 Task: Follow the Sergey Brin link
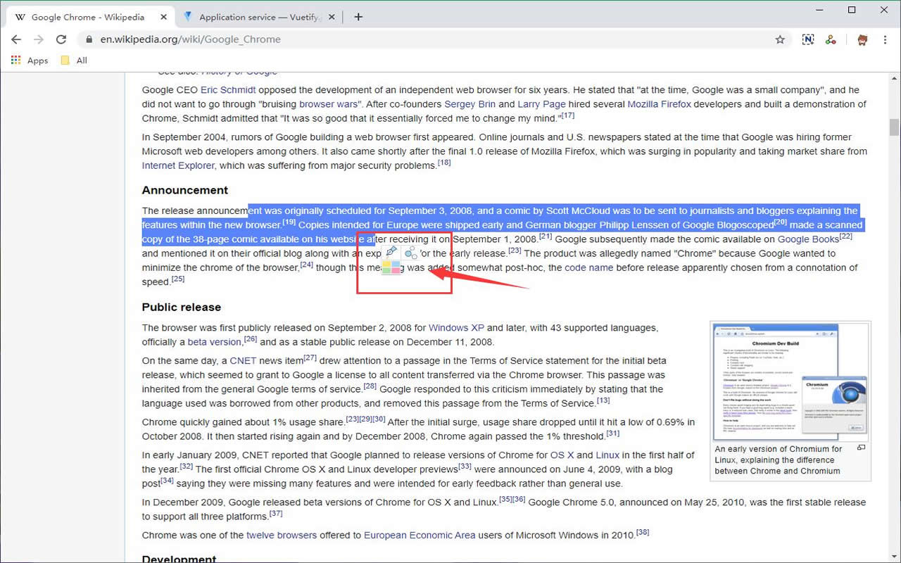tap(470, 104)
